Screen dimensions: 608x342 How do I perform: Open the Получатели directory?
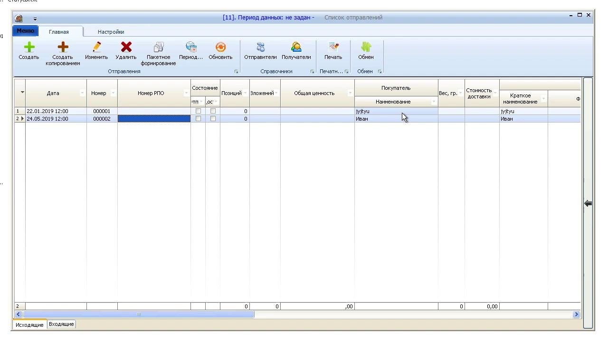pyautogui.click(x=296, y=47)
